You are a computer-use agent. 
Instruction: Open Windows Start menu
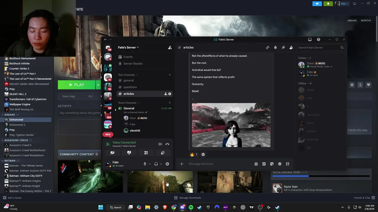pos(101,207)
